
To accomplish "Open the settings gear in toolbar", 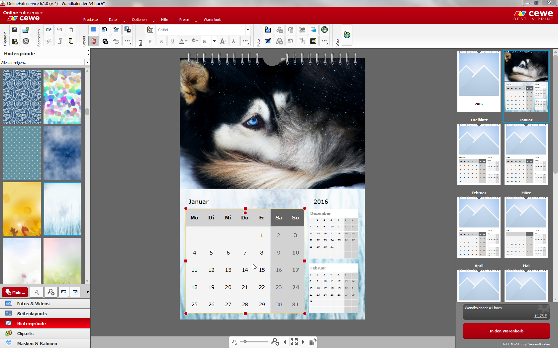I will pyautogui.click(x=26, y=41).
